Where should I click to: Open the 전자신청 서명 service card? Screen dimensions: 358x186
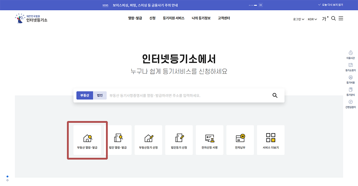[209, 140]
